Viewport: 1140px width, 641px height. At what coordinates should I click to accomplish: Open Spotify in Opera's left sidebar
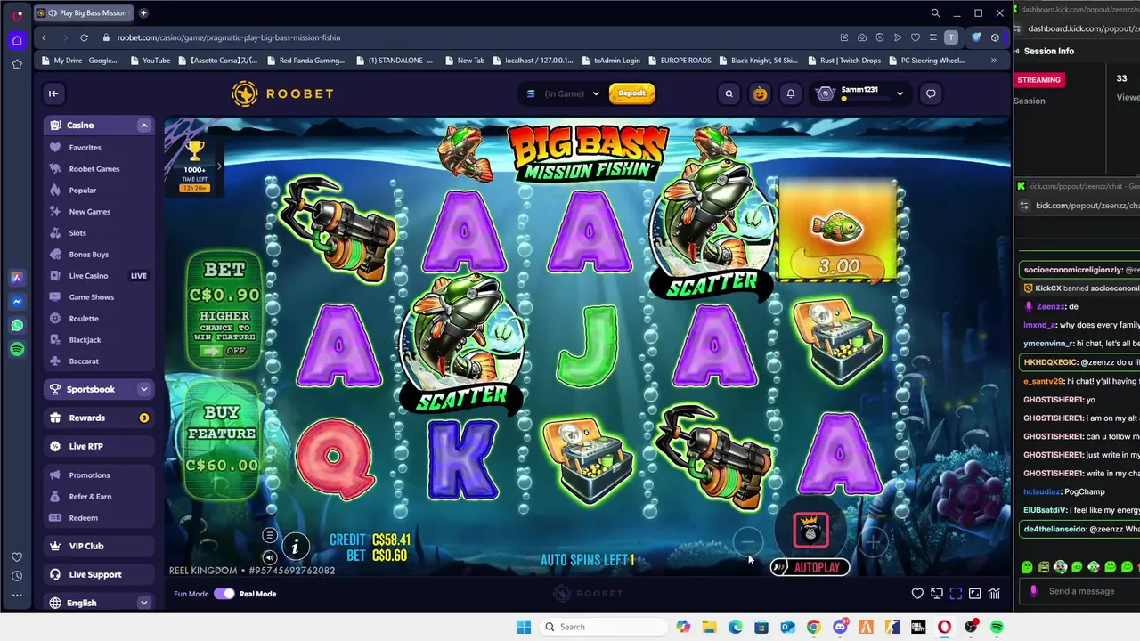click(x=17, y=350)
